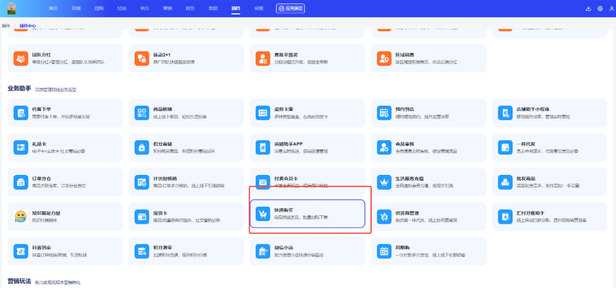This screenshot has height=288, width=616.
Task: Open the 积分商城 lock bag icon
Action: pos(142,148)
